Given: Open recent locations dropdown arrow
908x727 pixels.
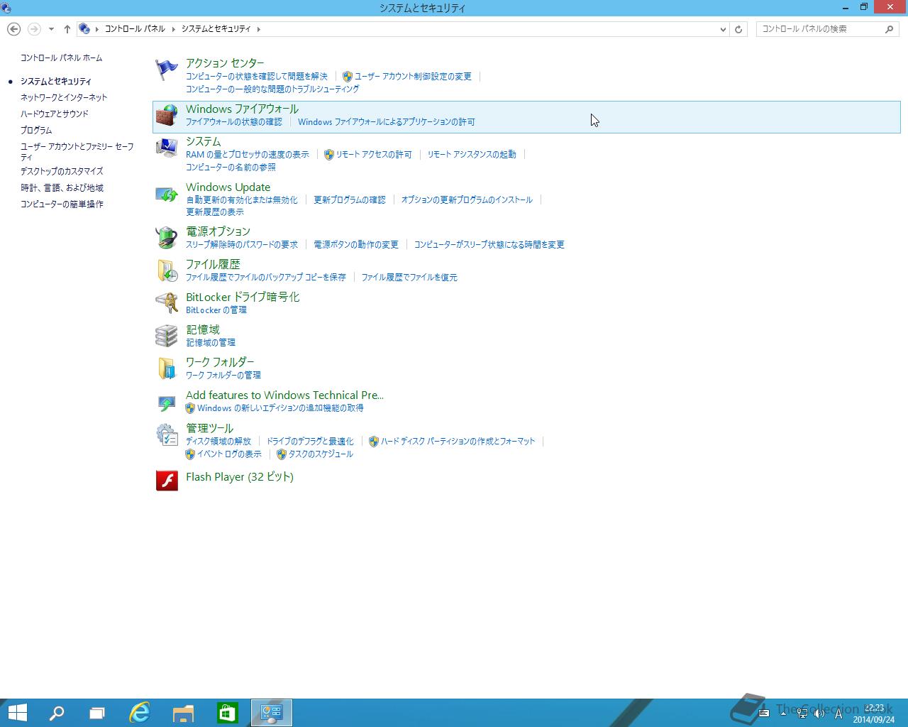Looking at the screenshot, I should [51, 29].
